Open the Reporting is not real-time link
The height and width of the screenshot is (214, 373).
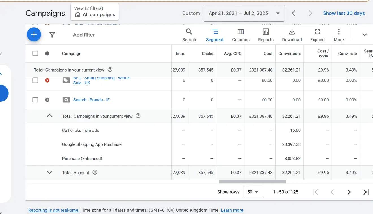tap(54, 210)
